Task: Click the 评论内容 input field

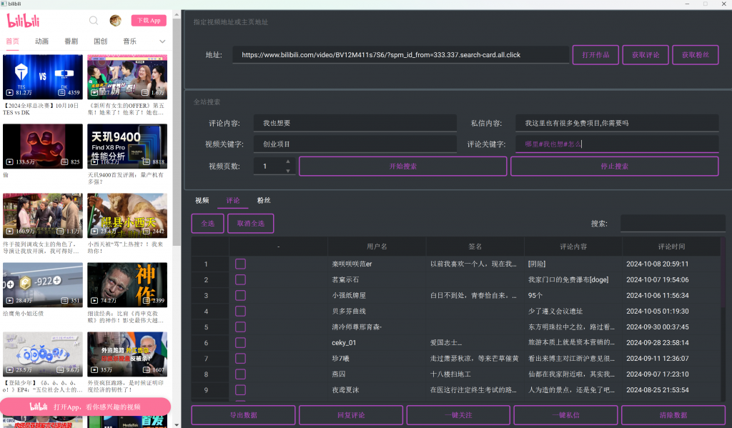Action: click(x=355, y=123)
